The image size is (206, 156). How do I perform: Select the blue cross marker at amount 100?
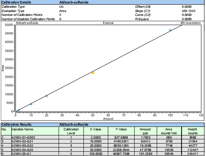[170, 30]
